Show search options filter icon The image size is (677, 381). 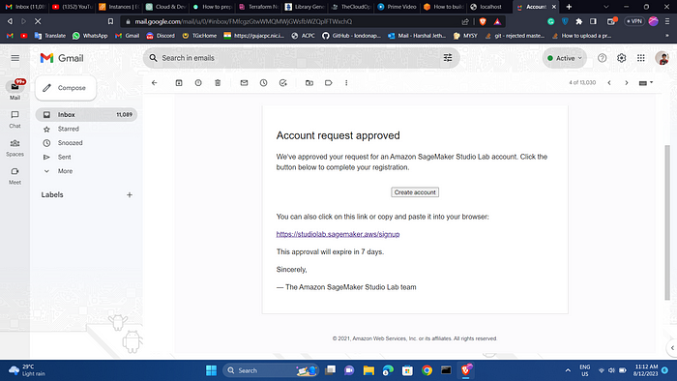pyautogui.click(x=448, y=58)
